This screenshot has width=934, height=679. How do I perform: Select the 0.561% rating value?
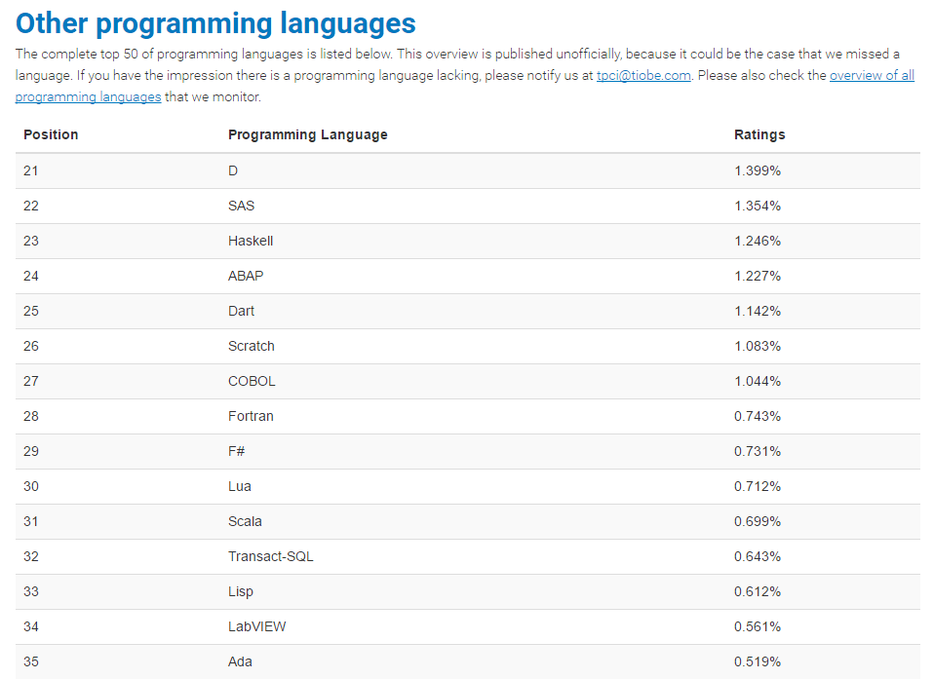click(758, 627)
